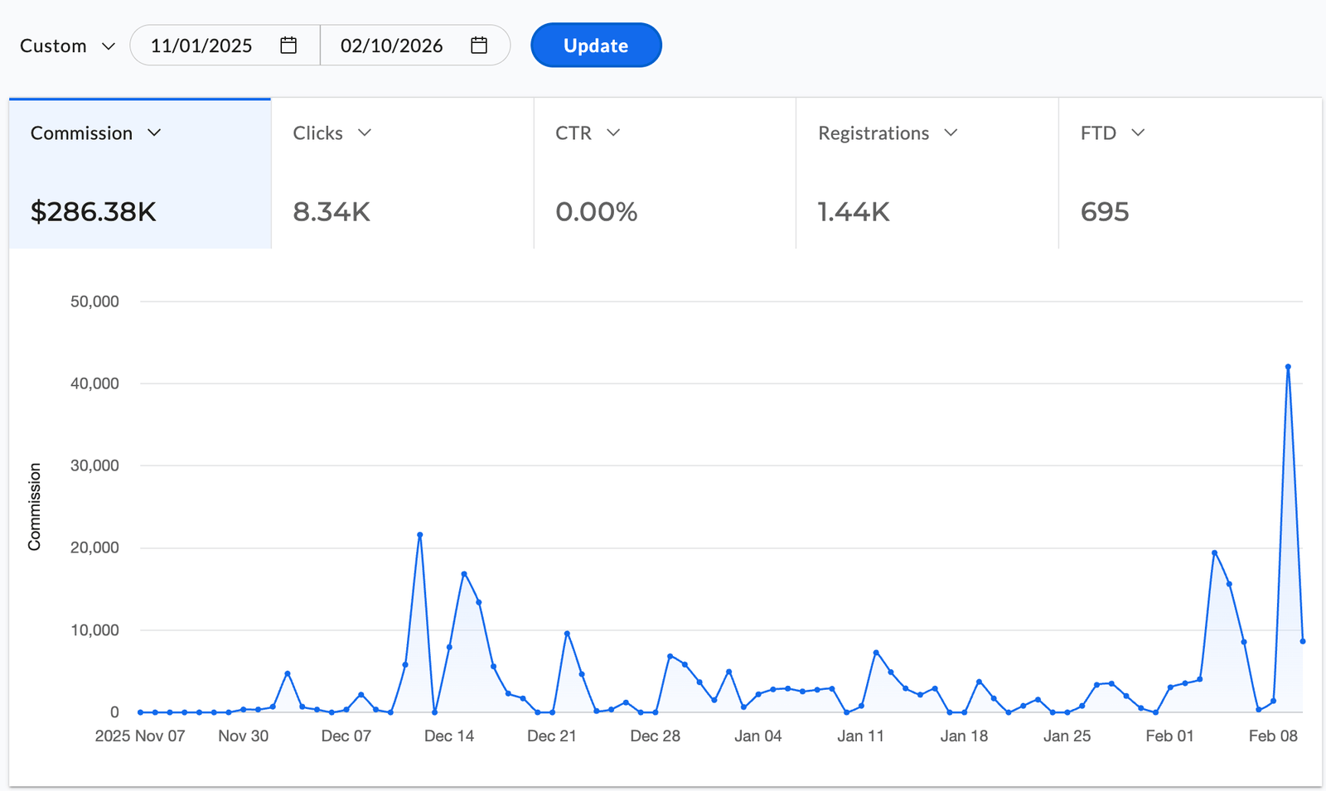Open the Custom date range dropdown
Image resolution: width=1326 pixels, height=791 pixels.
pos(67,46)
